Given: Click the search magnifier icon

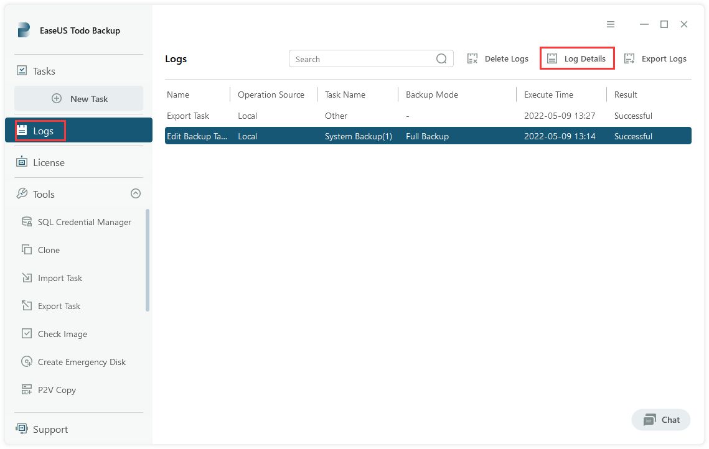Looking at the screenshot, I should coord(441,59).
